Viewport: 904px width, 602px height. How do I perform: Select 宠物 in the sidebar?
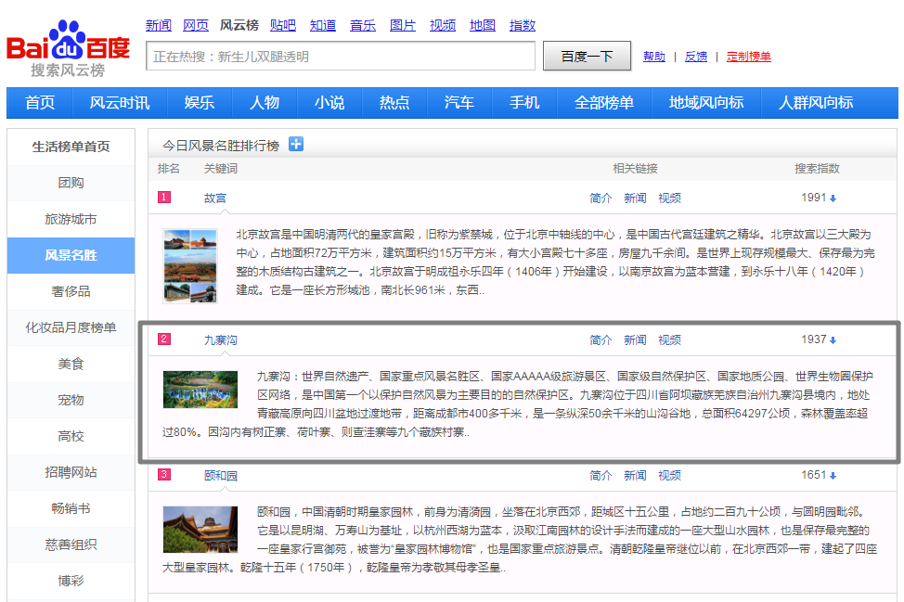(x=71, y=400)
